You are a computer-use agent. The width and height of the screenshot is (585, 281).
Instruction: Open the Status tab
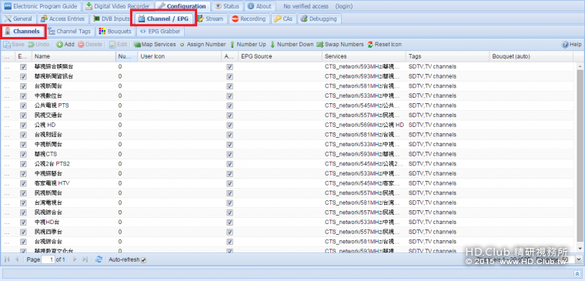click(x=228, y=6)
